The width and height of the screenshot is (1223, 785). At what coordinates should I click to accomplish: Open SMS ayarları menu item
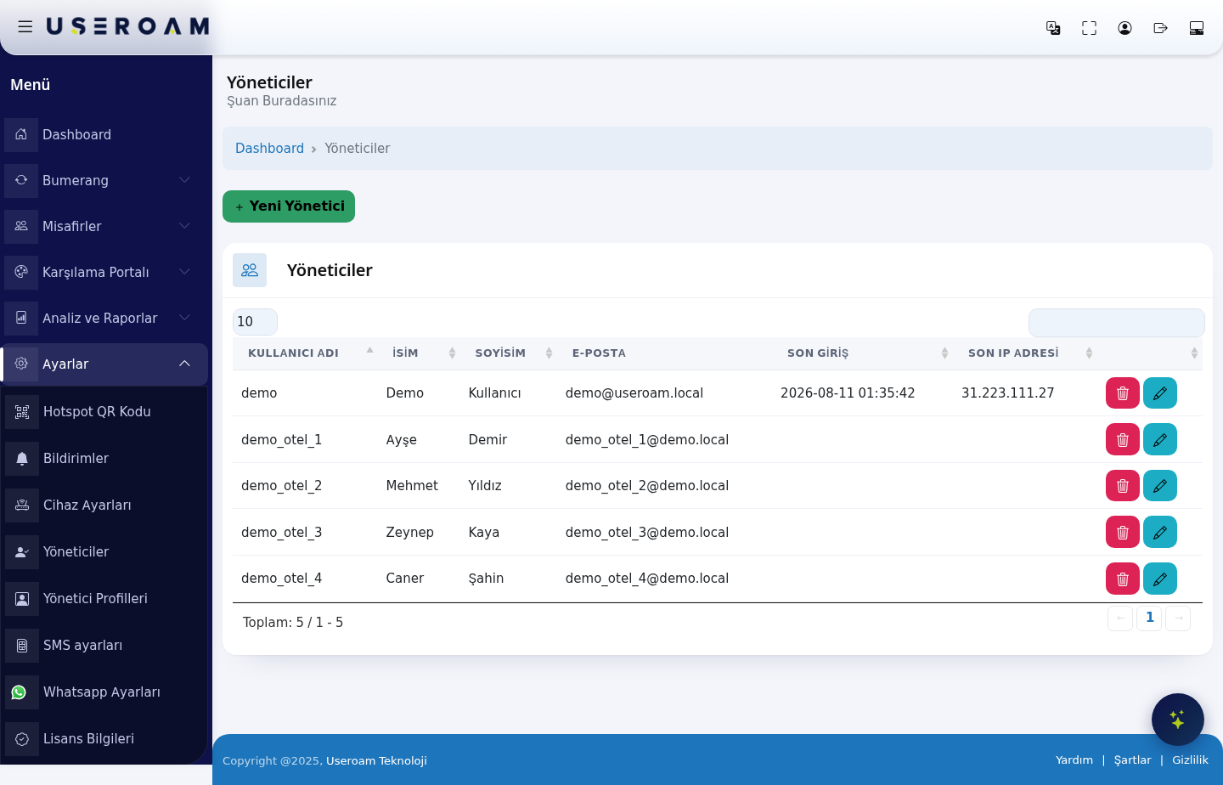click(x=105, y=646)
